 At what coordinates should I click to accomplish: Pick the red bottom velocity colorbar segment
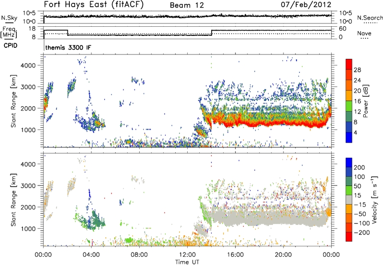pyautogui.click(x=349, y=237)
